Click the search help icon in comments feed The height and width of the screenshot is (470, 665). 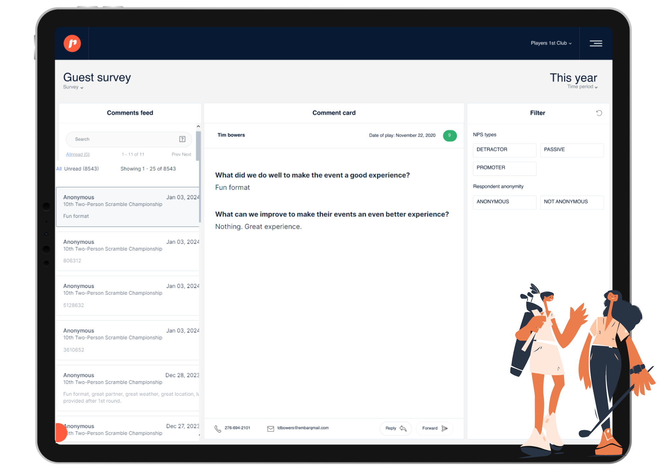tap(183, 139)
